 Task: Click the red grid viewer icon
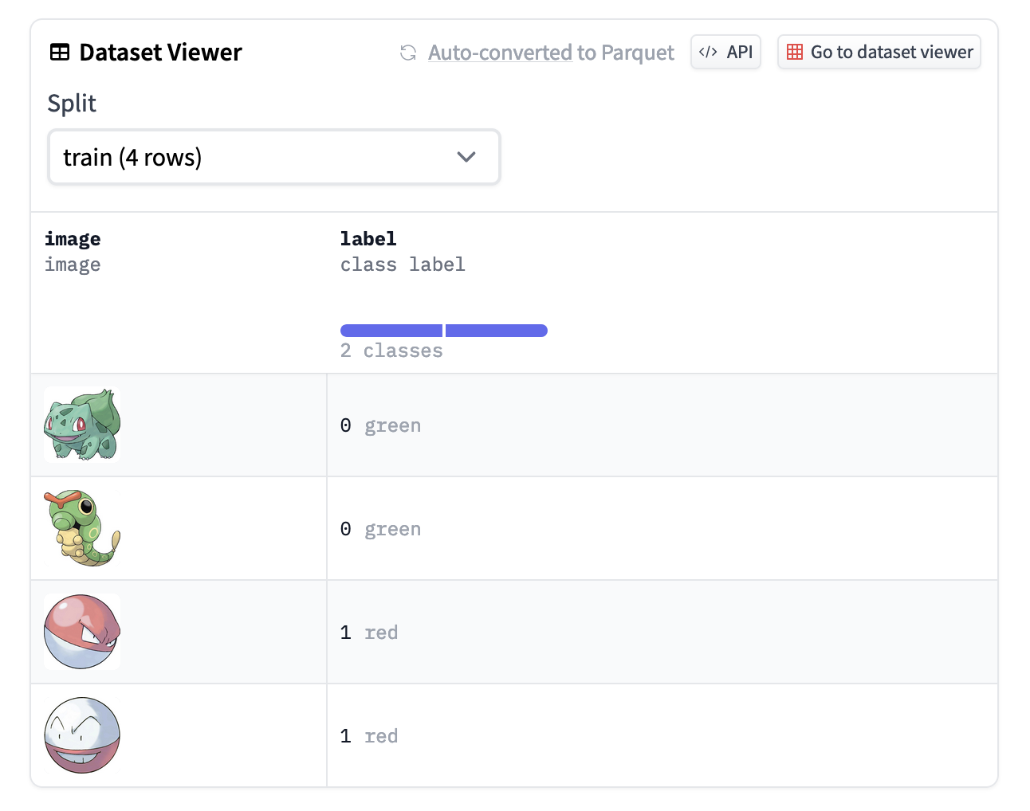coord(795,53)
